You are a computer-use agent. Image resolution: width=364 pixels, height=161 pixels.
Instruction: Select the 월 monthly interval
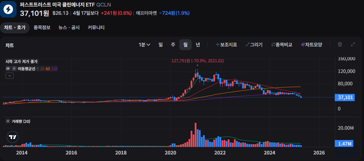tap(185, 45)
